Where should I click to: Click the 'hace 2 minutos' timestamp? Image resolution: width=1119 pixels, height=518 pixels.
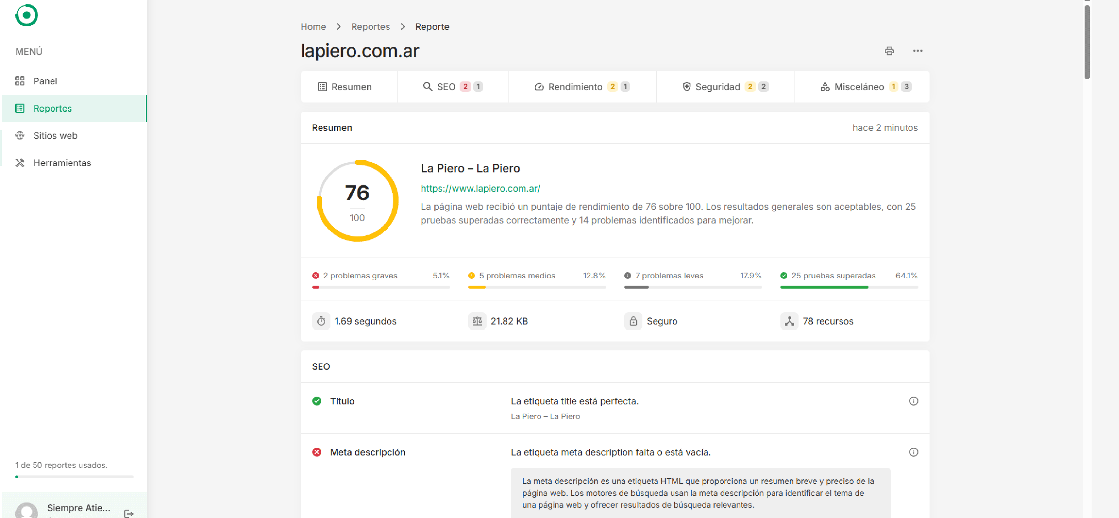[x=885, y=128]
